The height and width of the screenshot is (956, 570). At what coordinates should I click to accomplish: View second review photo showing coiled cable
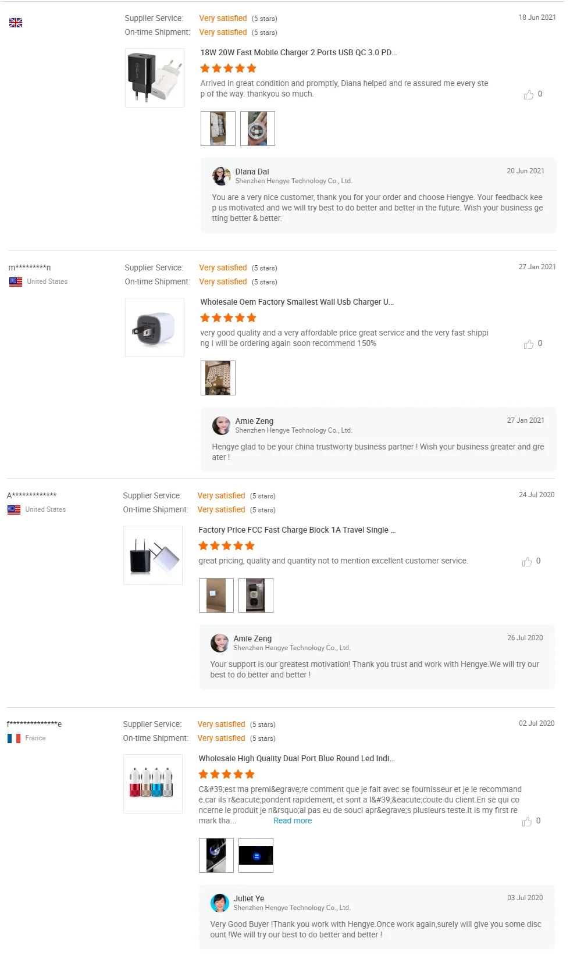pos(258,129)
